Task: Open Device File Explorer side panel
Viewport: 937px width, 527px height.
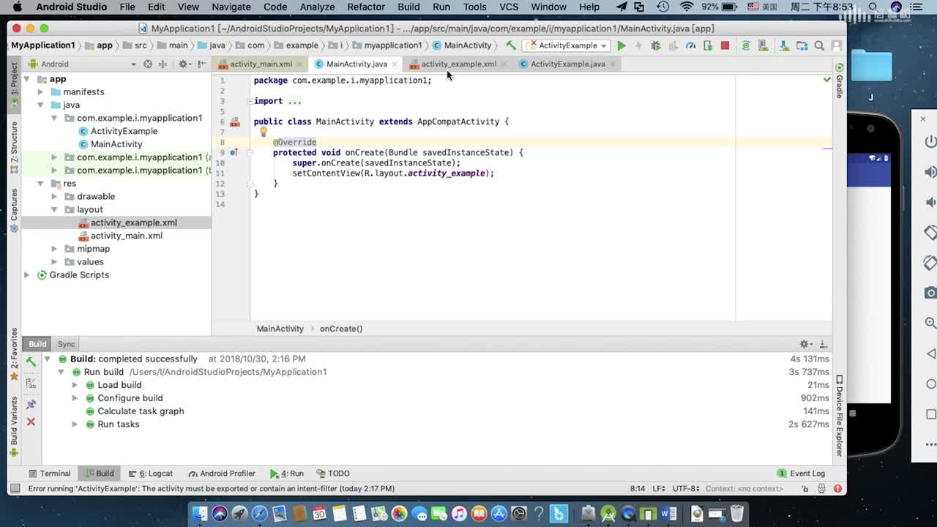Action: 839,416
